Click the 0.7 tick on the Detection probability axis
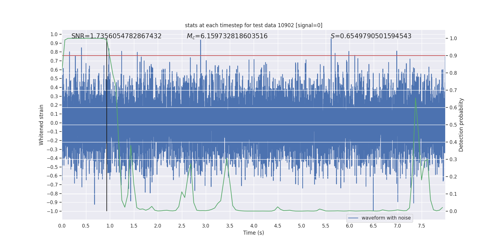 [x=453, y=90]
